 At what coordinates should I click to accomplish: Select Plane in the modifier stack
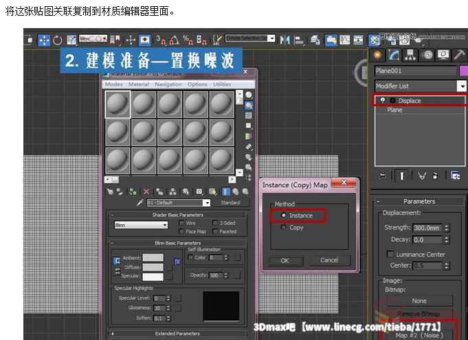(x=394, y=110)
